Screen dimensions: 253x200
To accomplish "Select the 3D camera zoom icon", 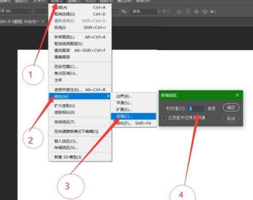I will coord(213,12).
